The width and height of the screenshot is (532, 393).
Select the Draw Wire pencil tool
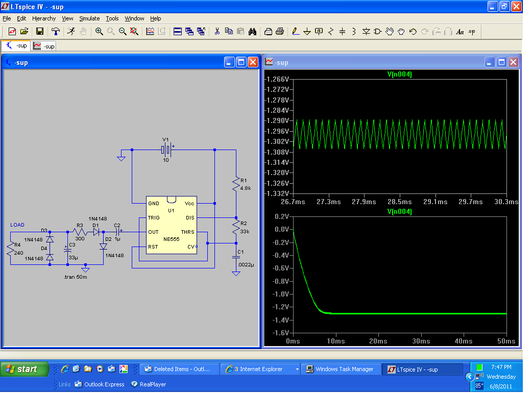coord(296,32)
